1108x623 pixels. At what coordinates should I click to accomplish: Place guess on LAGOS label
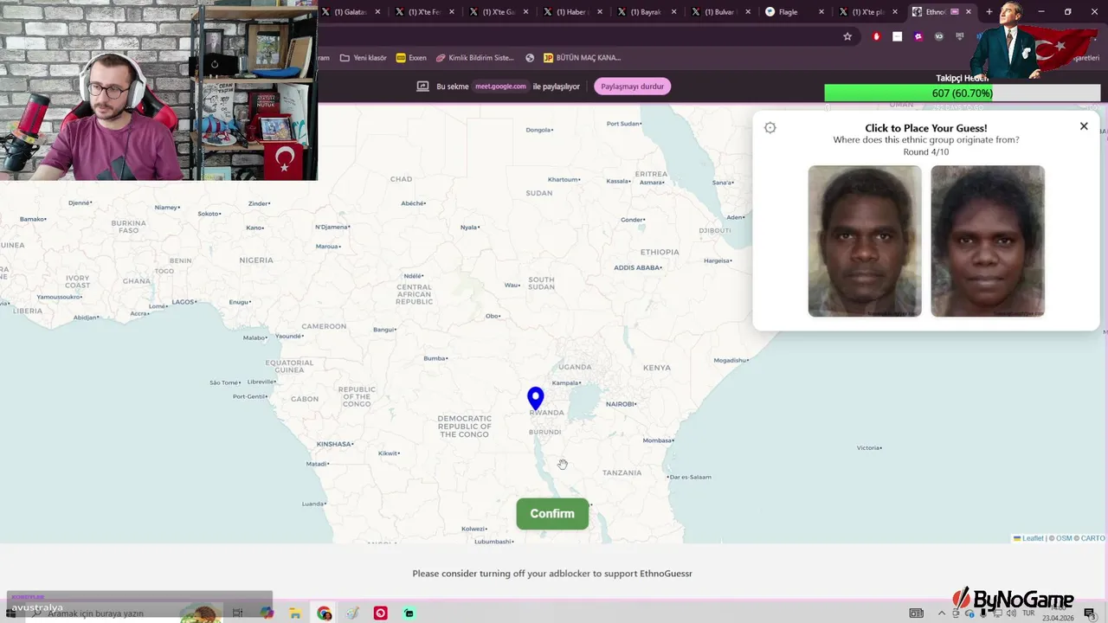click(184, 302)
